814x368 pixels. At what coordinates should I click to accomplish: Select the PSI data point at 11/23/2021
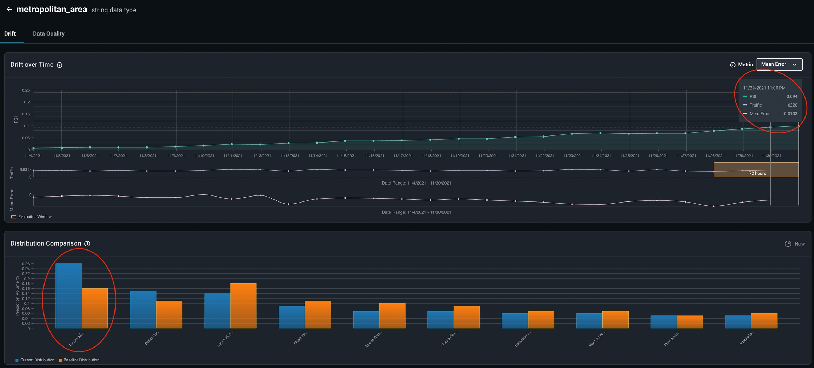click(x=572, y=134)
